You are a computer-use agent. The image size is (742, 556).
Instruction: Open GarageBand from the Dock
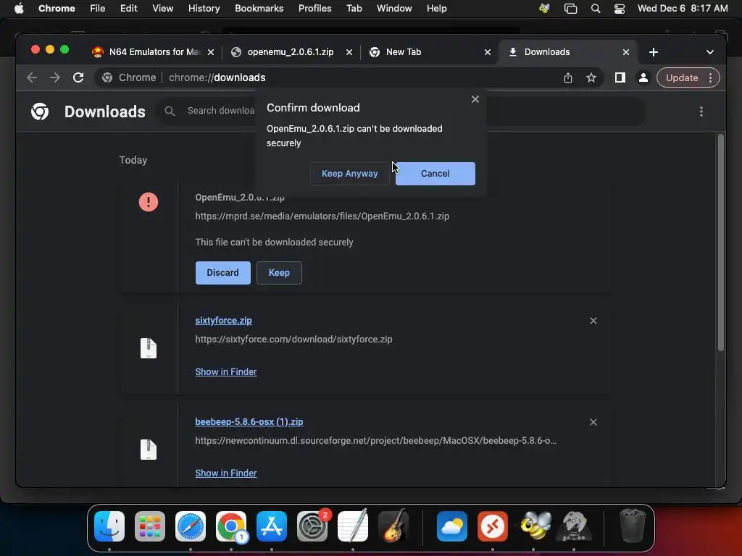click(393, 526)
